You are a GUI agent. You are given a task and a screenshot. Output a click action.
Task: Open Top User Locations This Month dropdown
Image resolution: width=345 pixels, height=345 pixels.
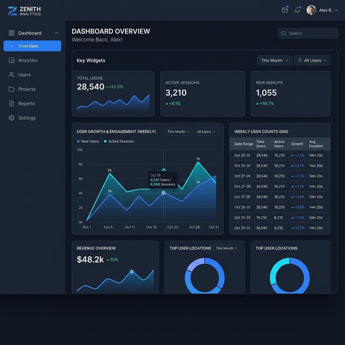click(x=226, y=248)
